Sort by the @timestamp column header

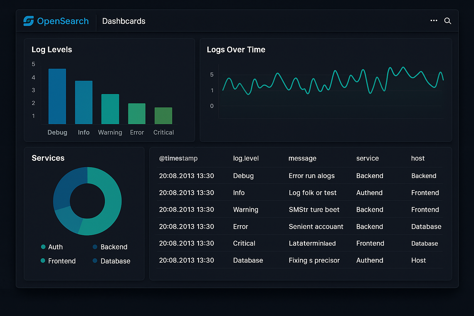[x=178, y=158]
